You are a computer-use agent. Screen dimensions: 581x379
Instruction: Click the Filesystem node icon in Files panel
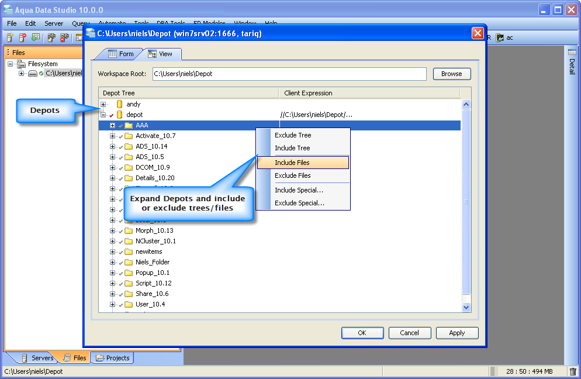coord(22,64)
